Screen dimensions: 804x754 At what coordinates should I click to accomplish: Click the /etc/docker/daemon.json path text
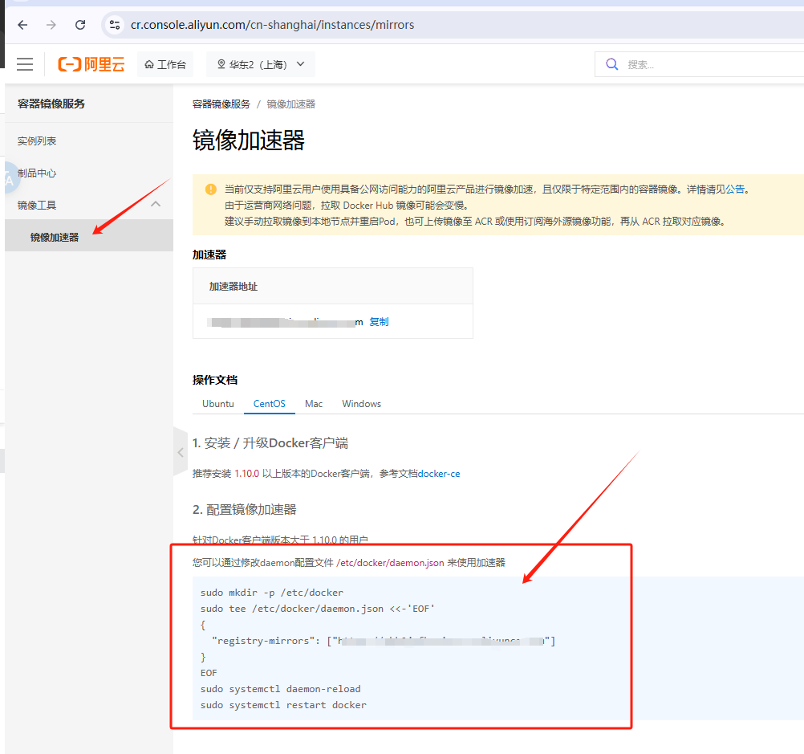[390, 563]
